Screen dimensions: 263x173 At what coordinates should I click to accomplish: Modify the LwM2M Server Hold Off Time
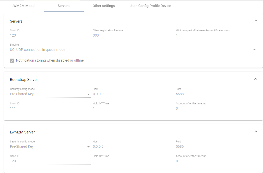click(113, 161)
